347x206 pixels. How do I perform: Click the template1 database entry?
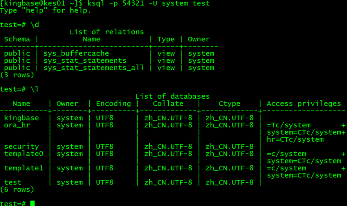coord(24,168)
